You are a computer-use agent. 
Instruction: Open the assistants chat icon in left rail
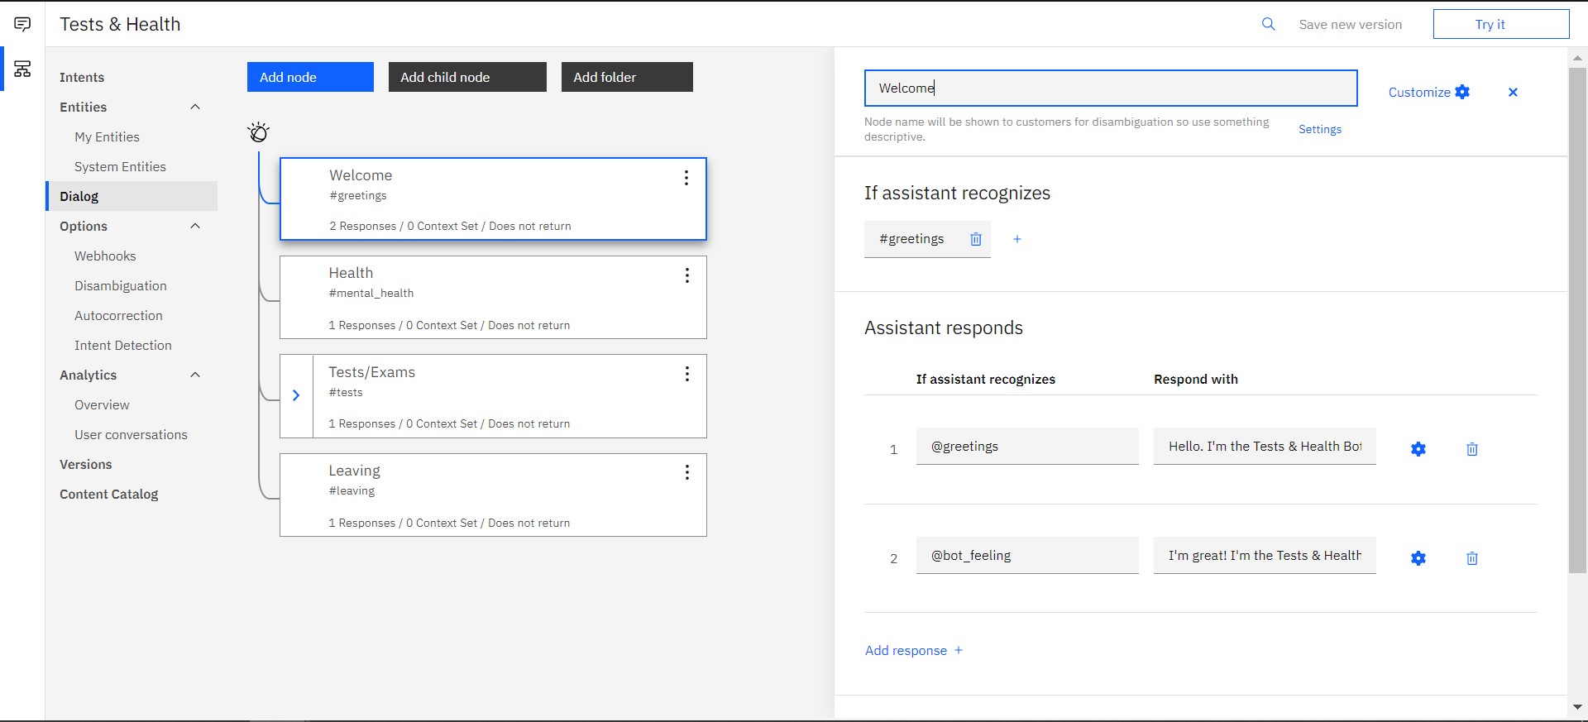tap(22, 24)
